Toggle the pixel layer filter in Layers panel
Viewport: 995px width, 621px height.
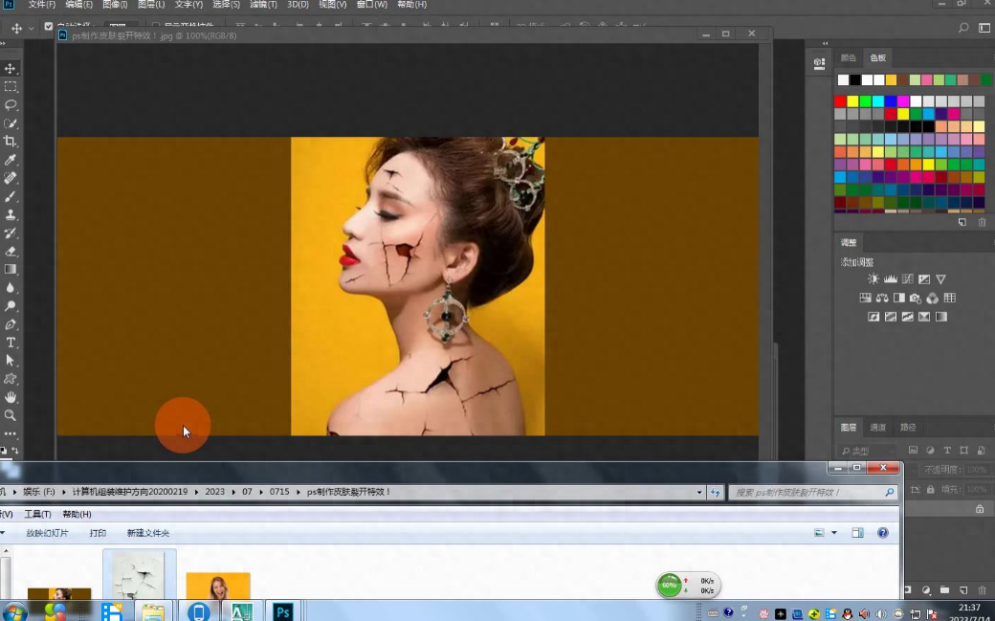(913, 450)
